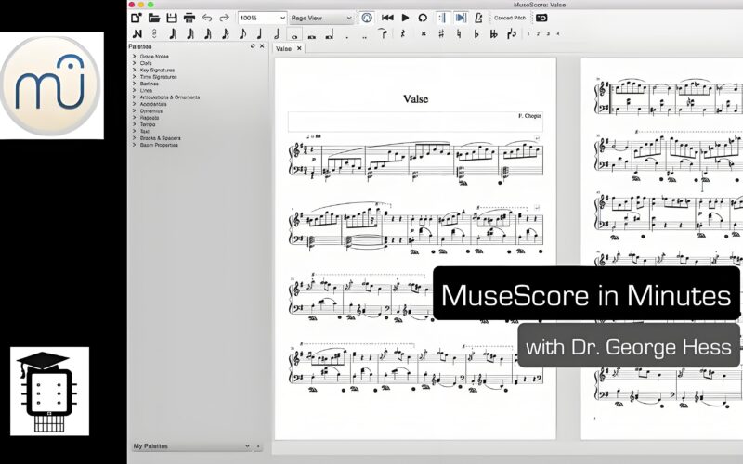Open the My Palettes workspace dropdown
743x464 pixels.
[x=192, y=446]
